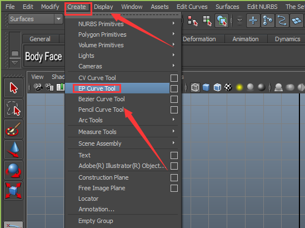Enable snap to grids plus icon

[253, 21]
